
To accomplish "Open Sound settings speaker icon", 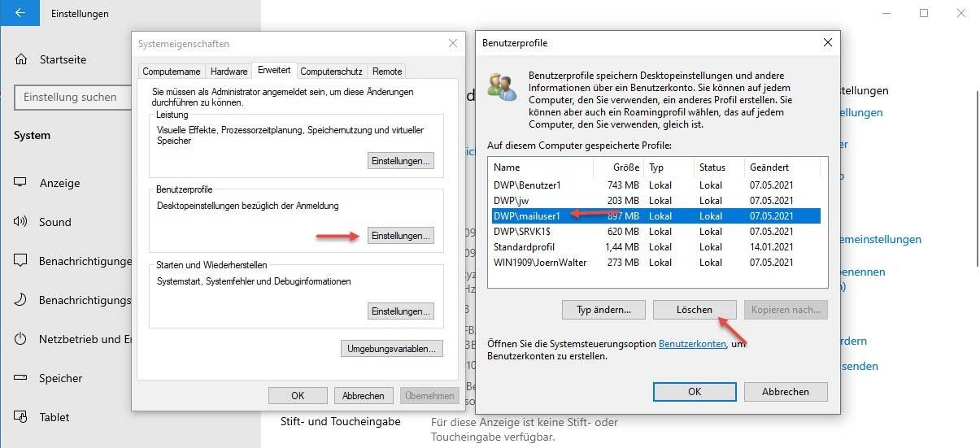I will (x=21, y=222).
